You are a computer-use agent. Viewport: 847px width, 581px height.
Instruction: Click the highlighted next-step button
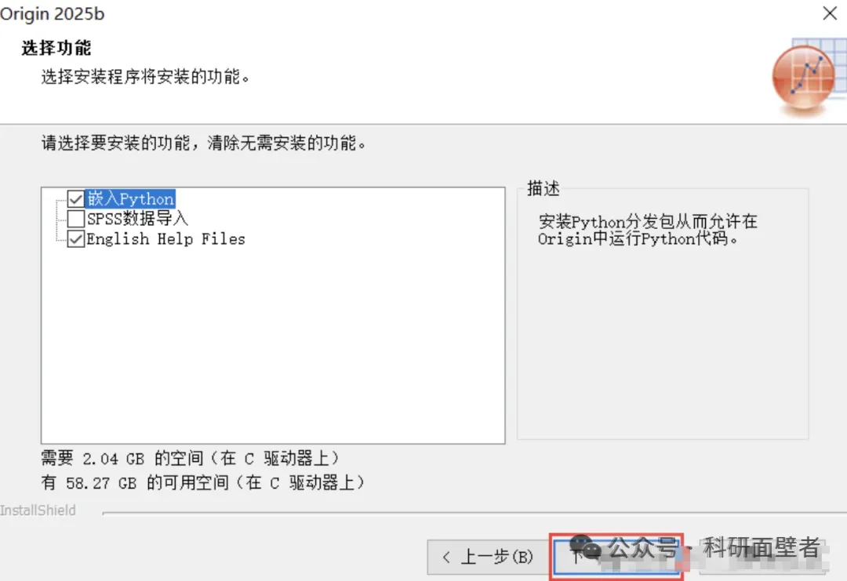(x=616, y=557)
